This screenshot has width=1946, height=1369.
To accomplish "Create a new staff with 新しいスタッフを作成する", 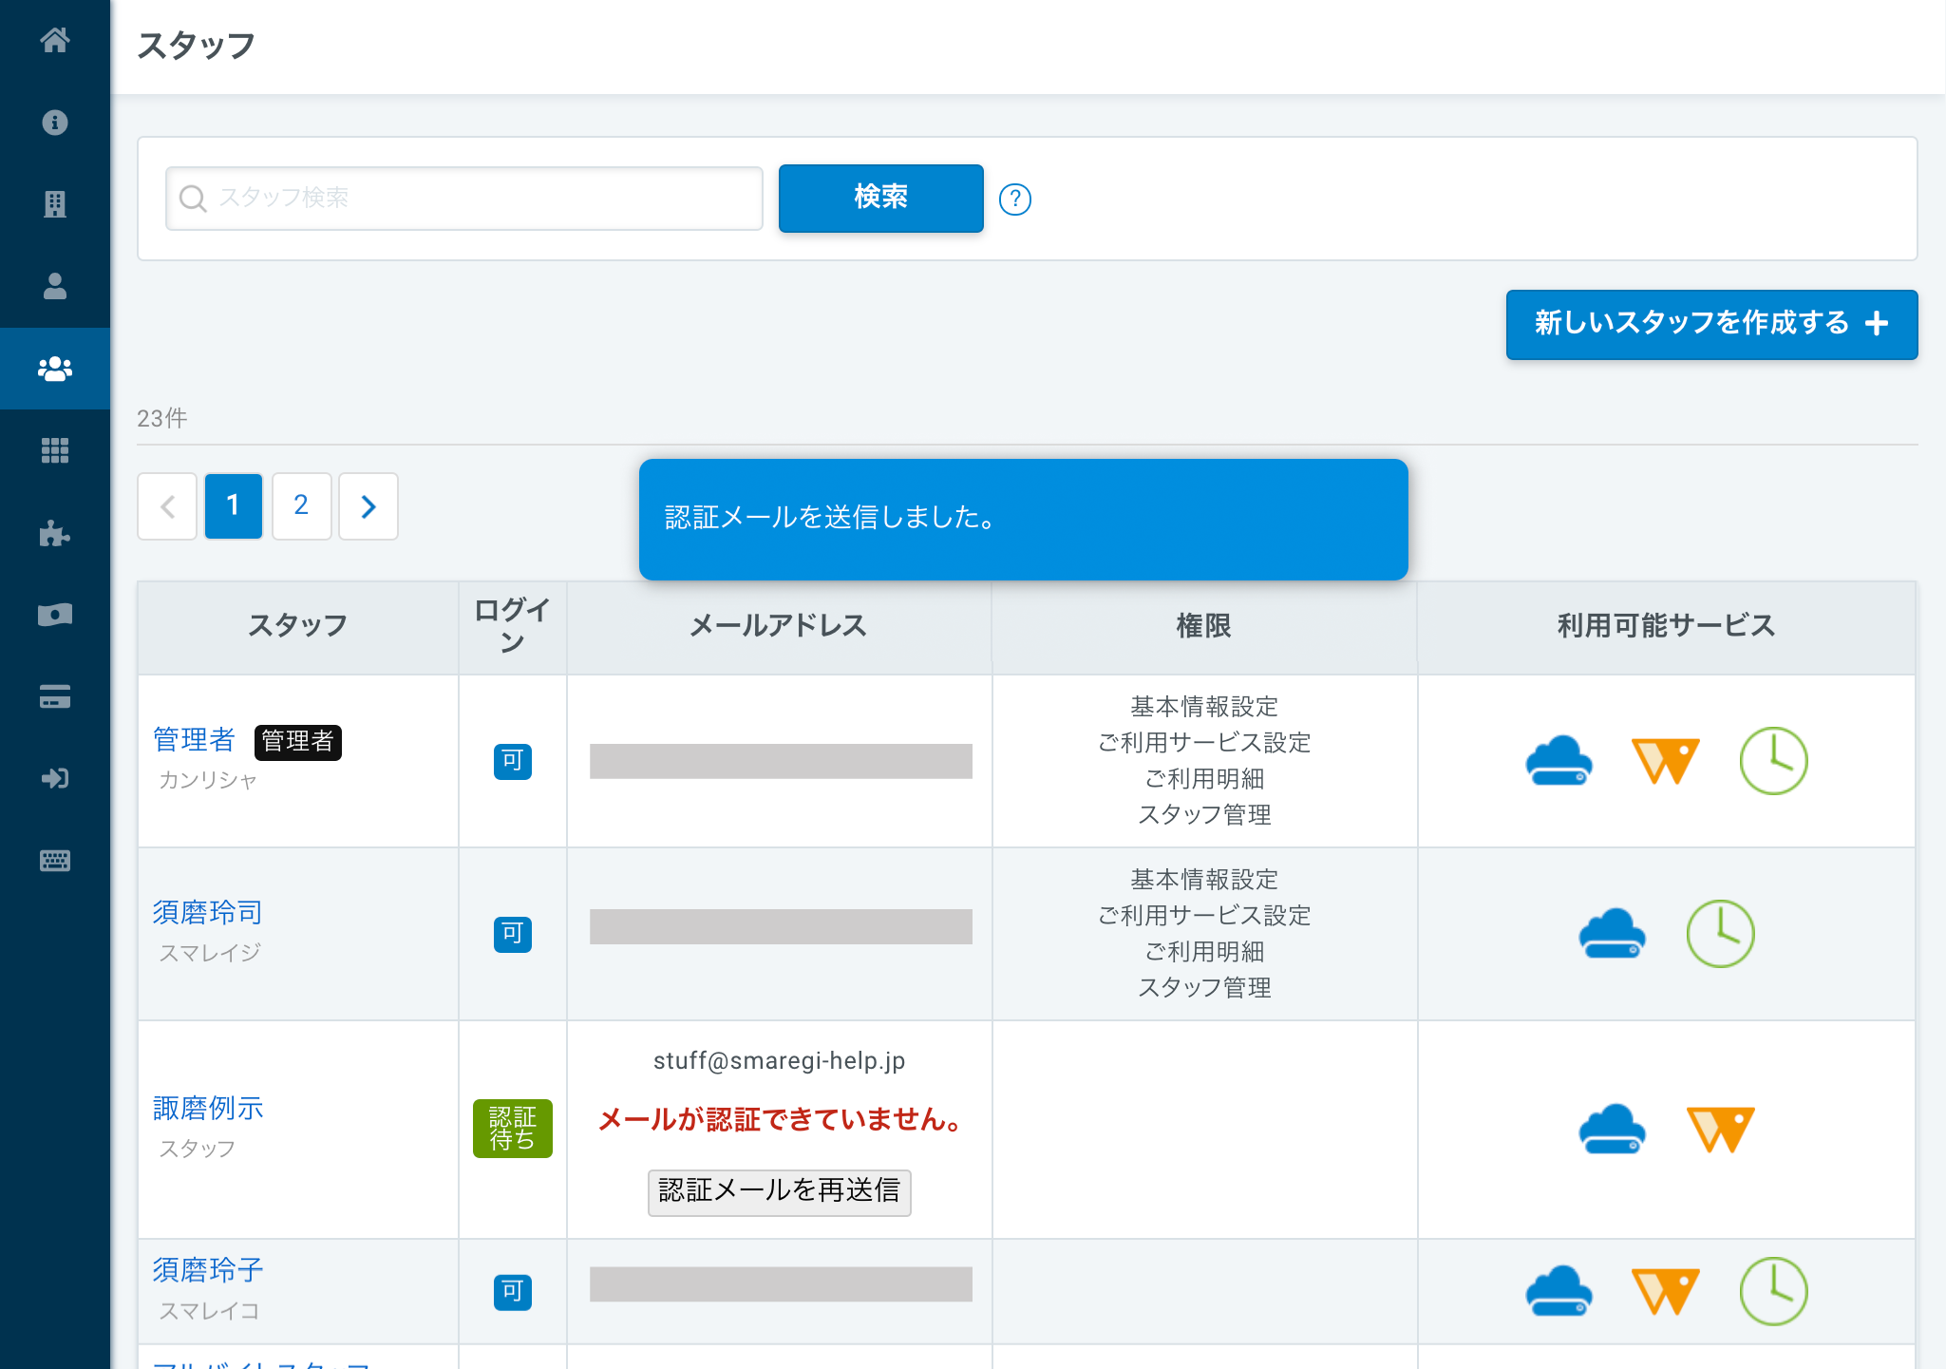I will click(1711, 324).
